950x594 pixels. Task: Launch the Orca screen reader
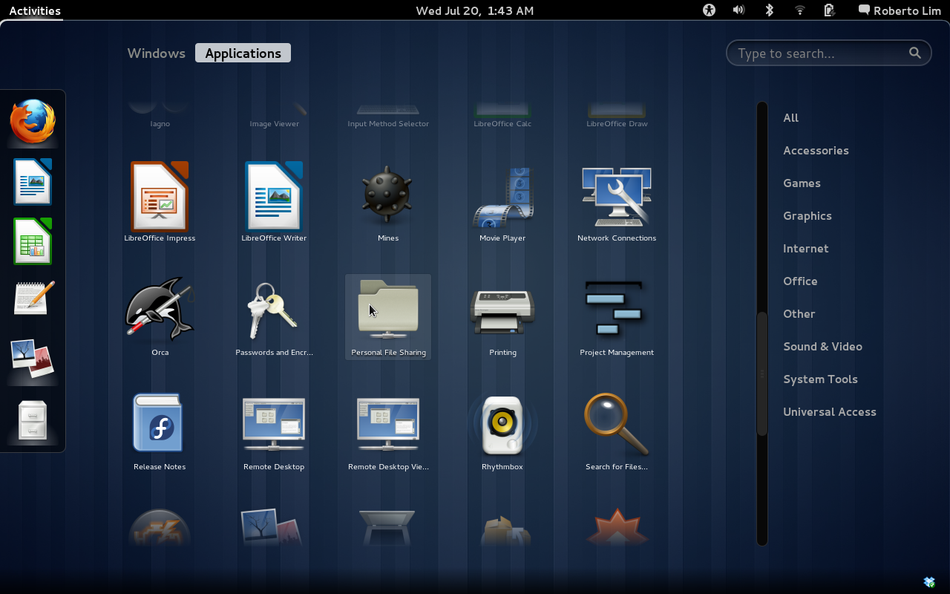pos(160,310)
